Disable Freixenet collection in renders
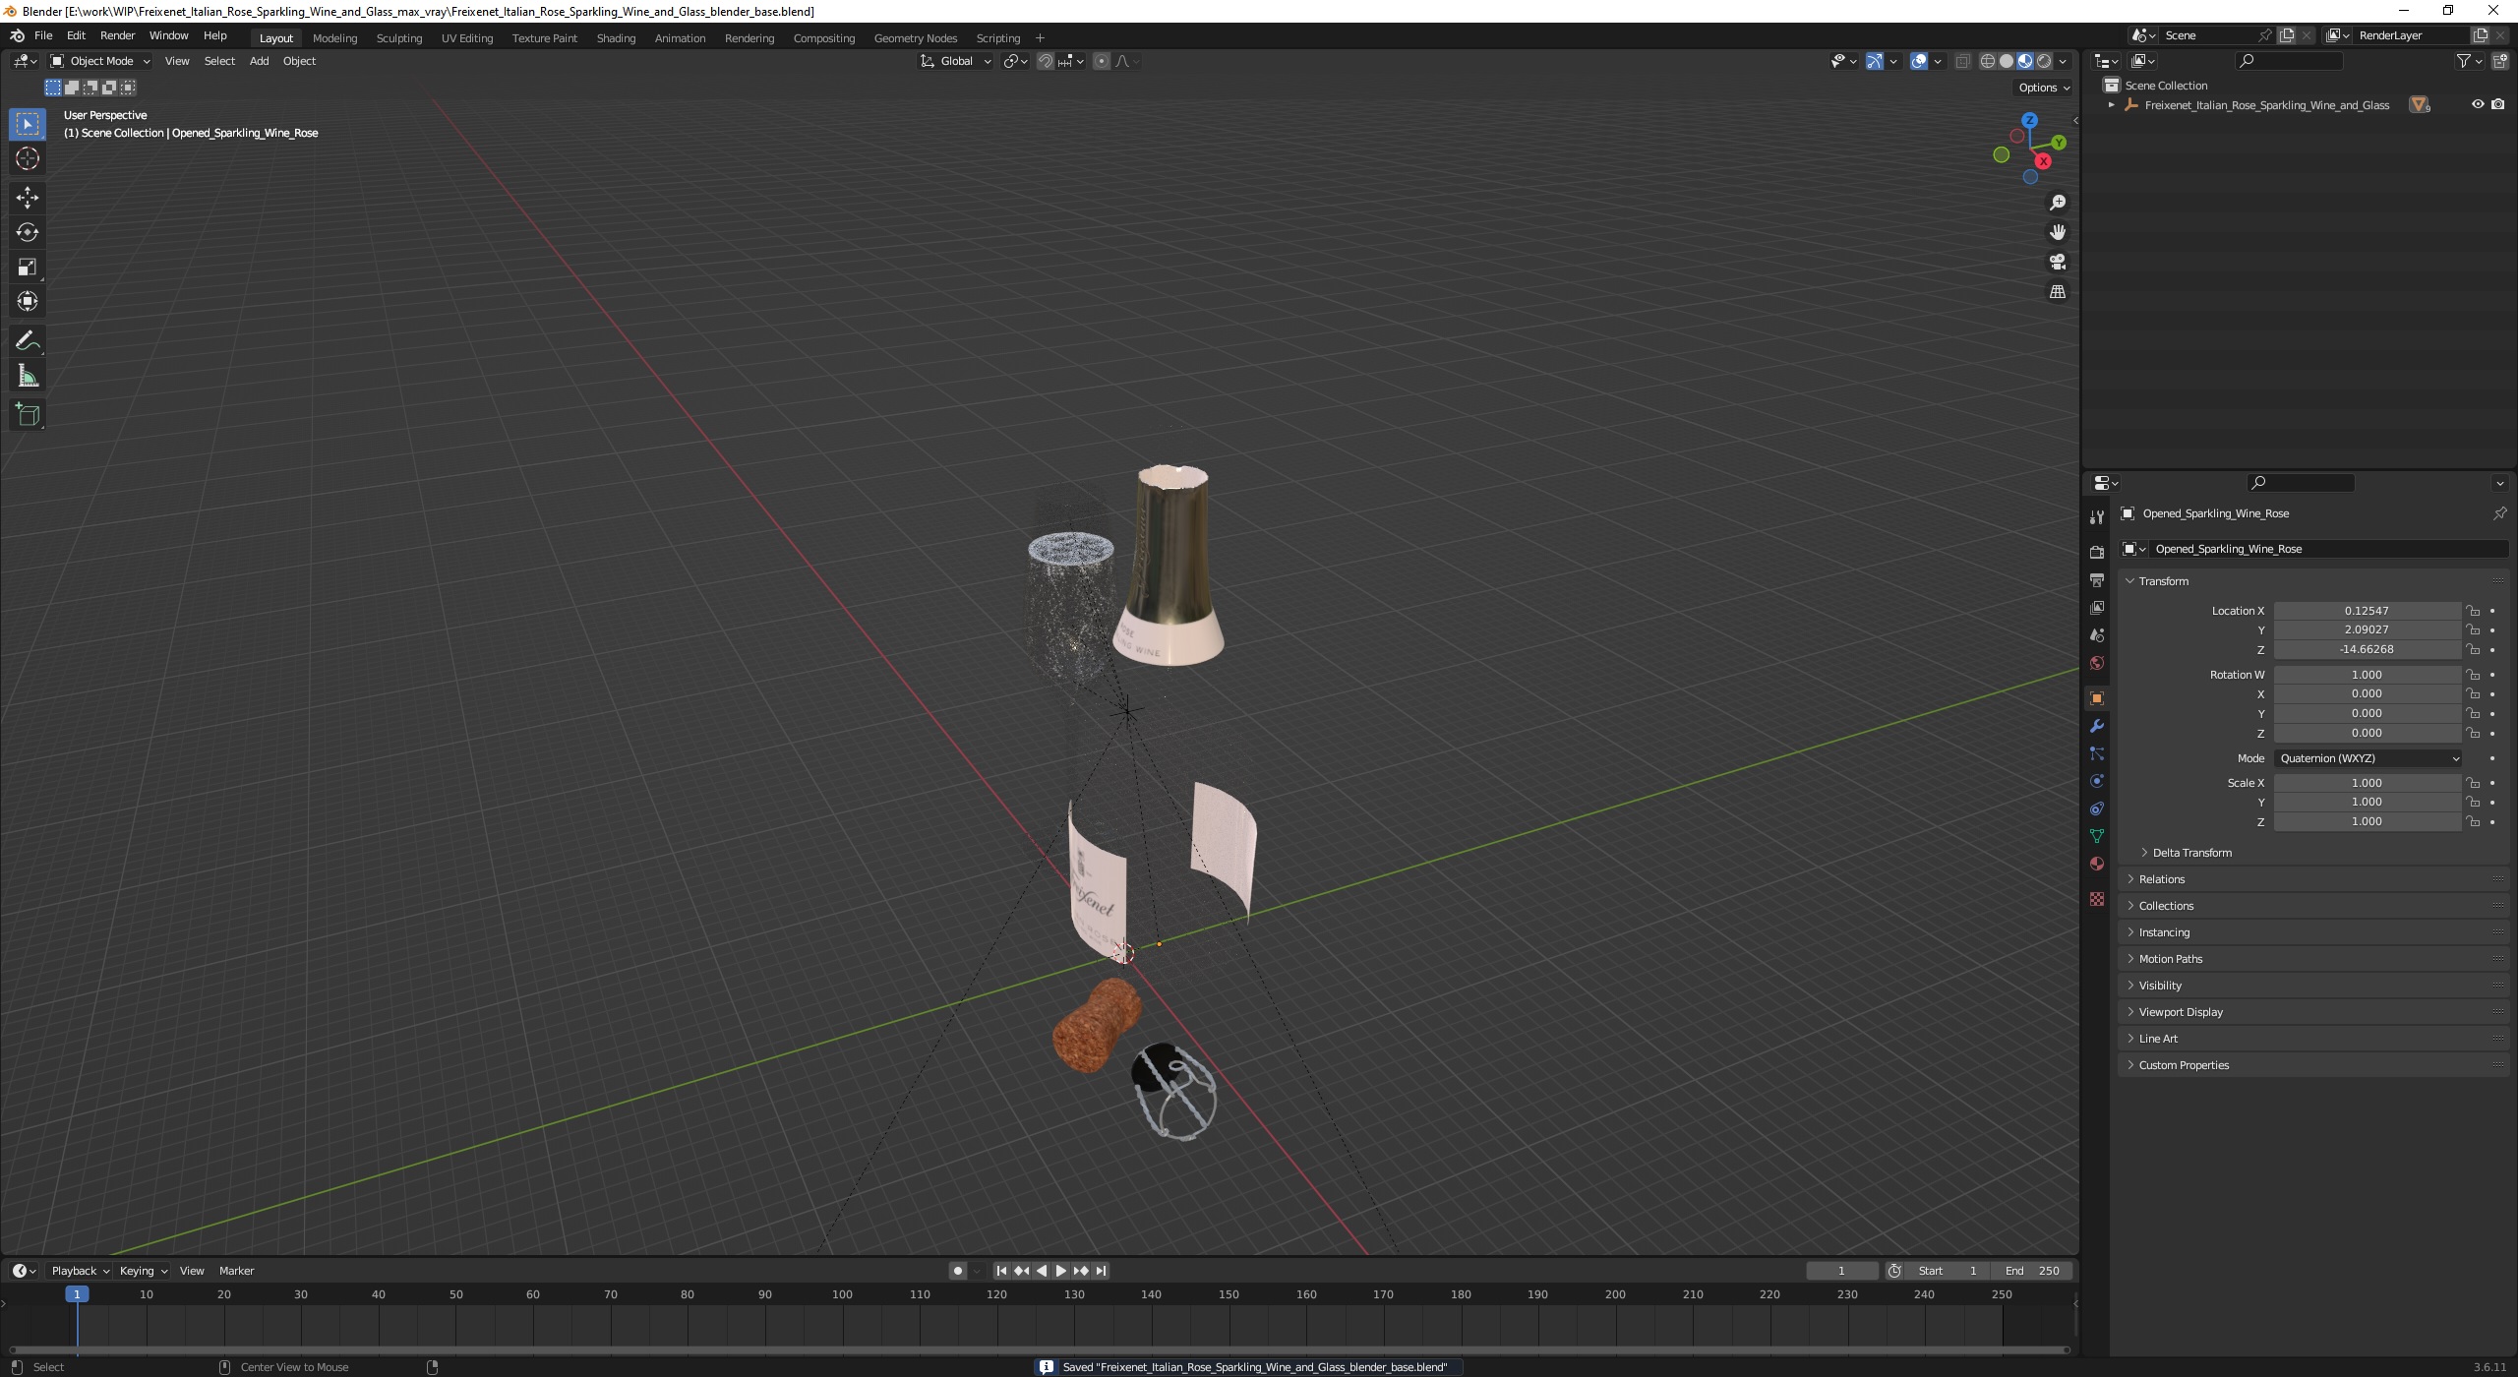This screenshot has width=2518, height=1377. pos(2498,104)
